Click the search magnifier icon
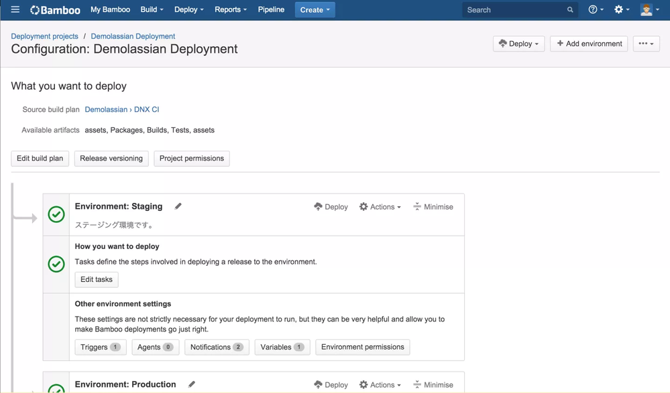The height and width of the screenshot is (393, 670). 570,10
